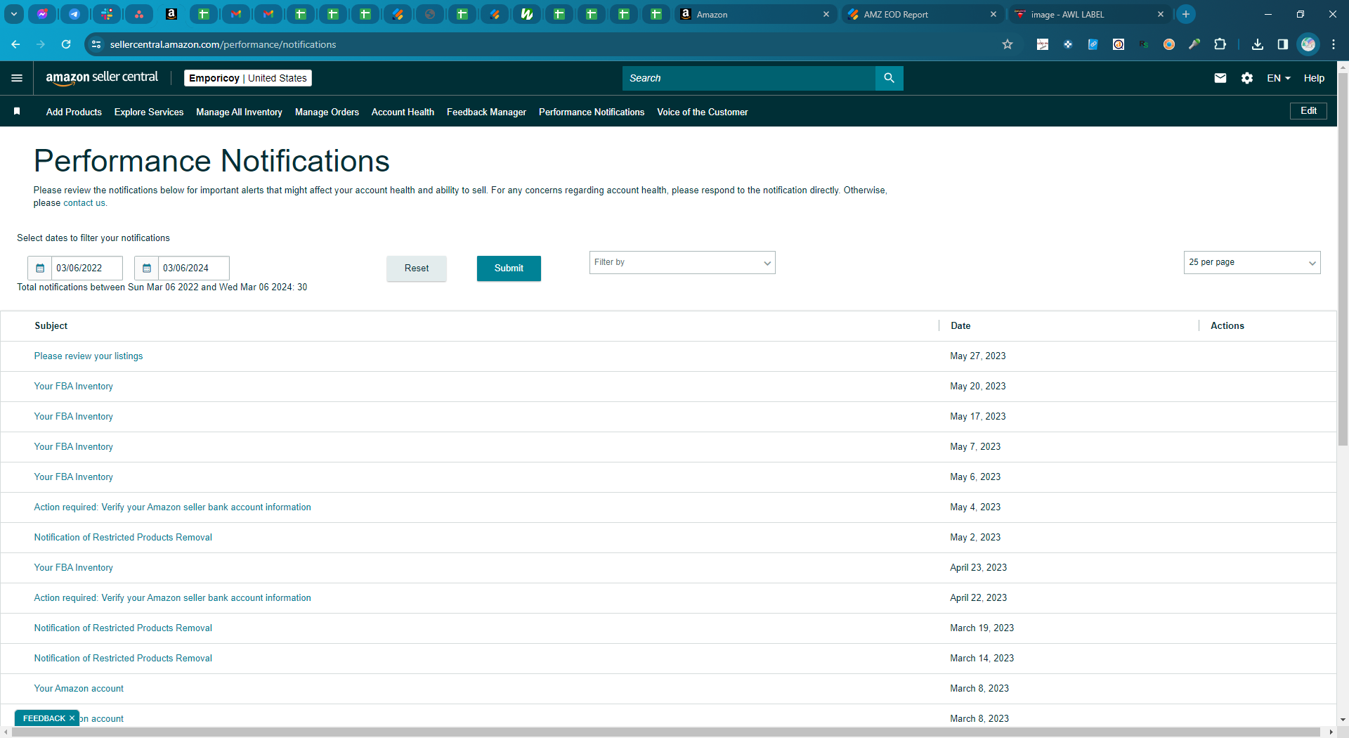Open the tab search dropdown arrow
The height and width of the screenshot is (738, 1349).
tap(13, 14)
